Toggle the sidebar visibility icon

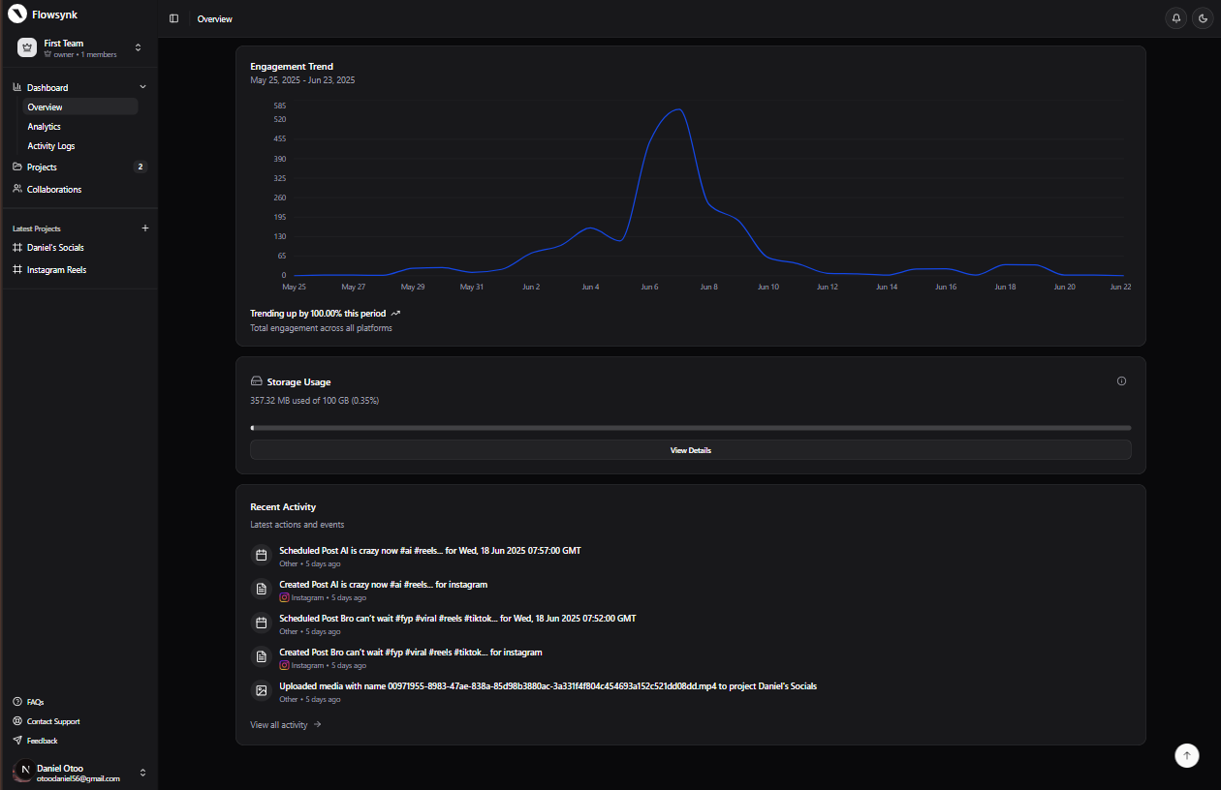(173, 17)
